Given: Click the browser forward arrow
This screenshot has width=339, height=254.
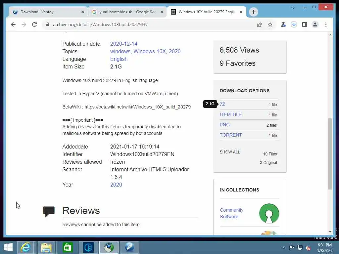Looking at the screenshot, I should 24,24.
